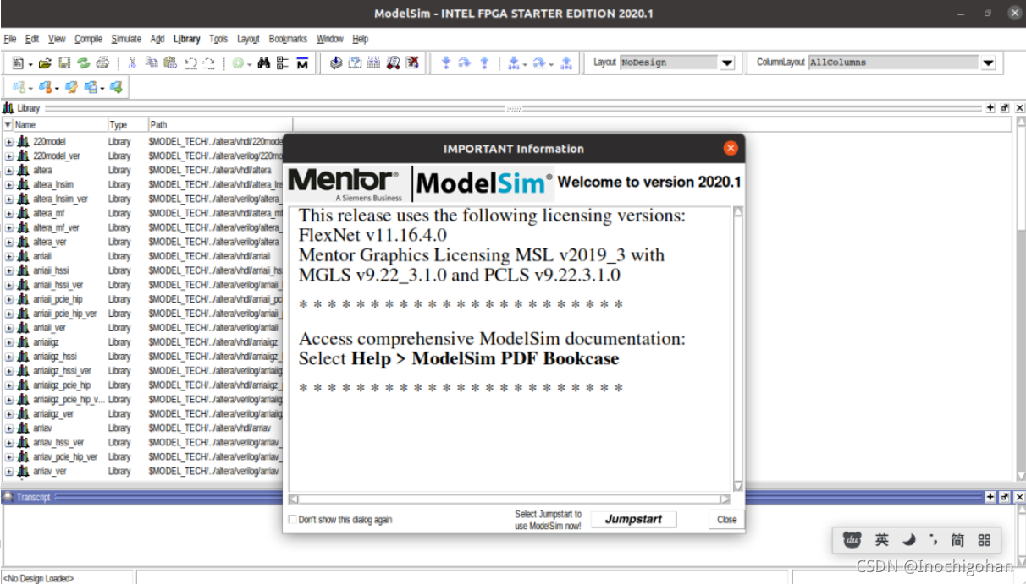Screen dimensions: 1026x584
Task: Expand the arriaiigz_hssi library node
Action: tap(9, 357)
